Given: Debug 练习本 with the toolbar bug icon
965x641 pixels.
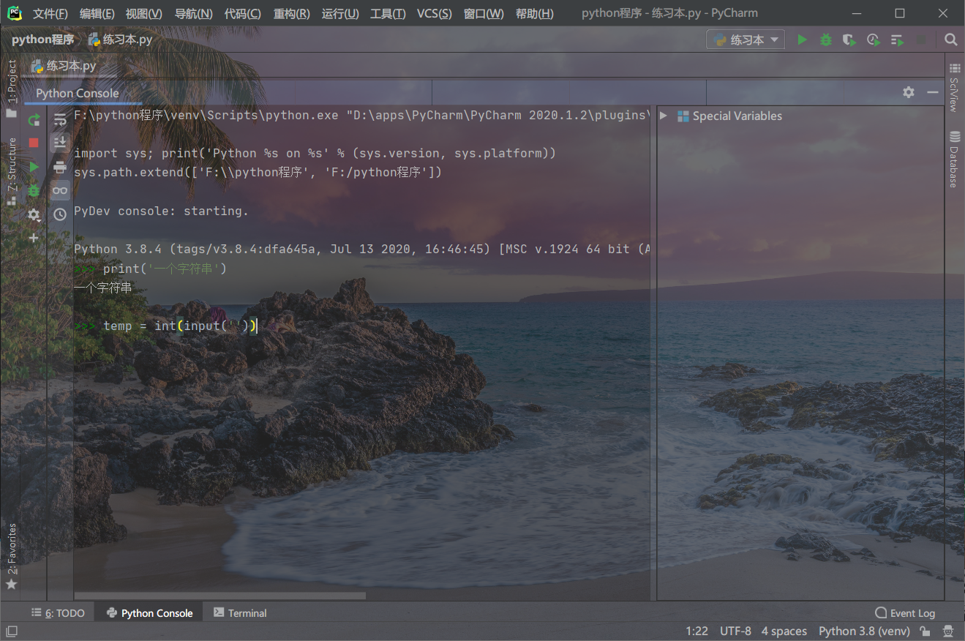Looking at the screenshot, I should (x=825, y=40).
